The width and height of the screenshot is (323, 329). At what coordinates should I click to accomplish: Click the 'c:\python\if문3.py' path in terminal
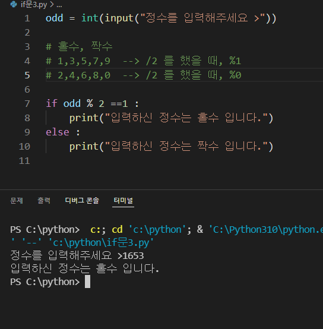[101, 243]
